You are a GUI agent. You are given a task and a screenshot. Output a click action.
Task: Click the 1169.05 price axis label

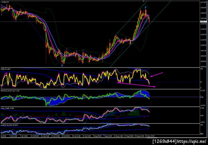[x=203, y=8]
